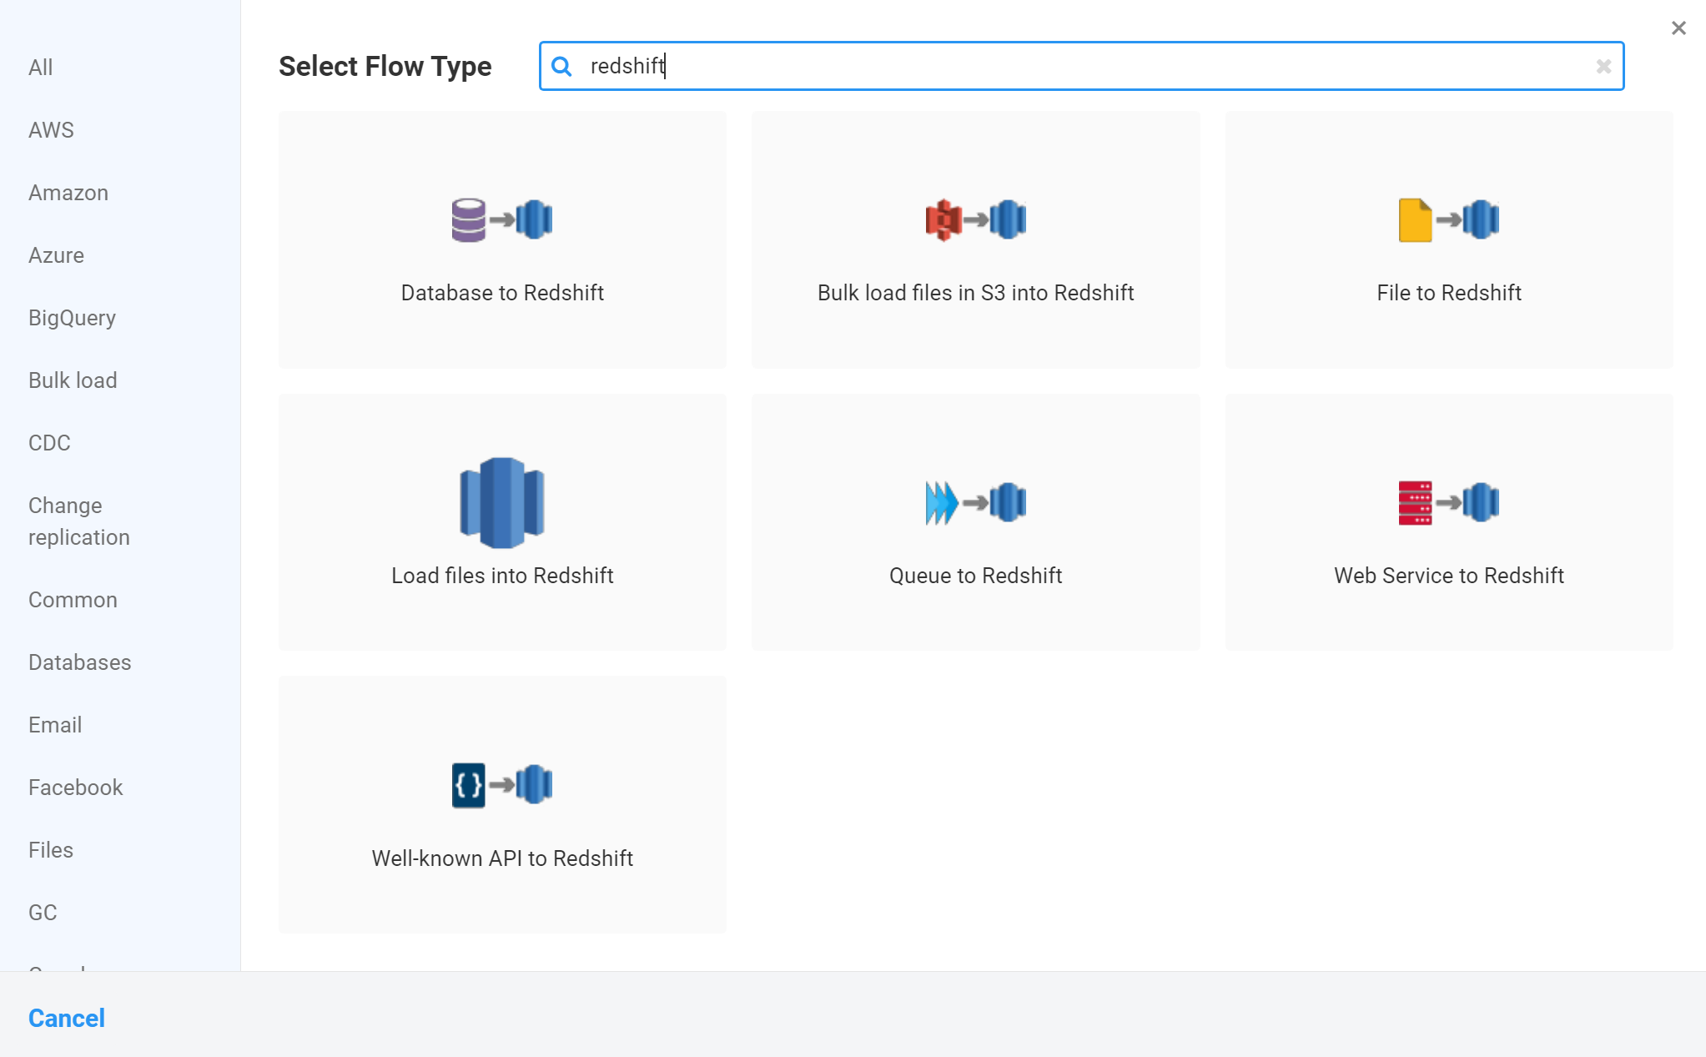Select the Queue to Redshift flow
1706x1057 pixels.
[x=974, y=523]
